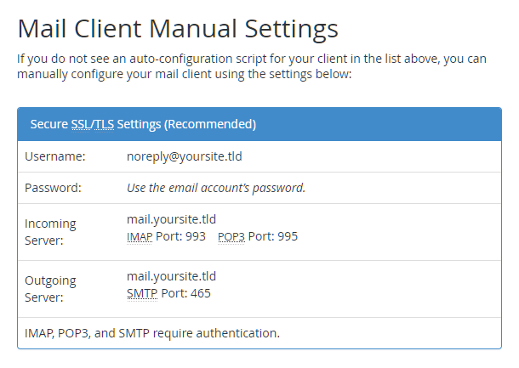
Task: Click 'Use the email account's password.' text
Action: click(216, 188)
